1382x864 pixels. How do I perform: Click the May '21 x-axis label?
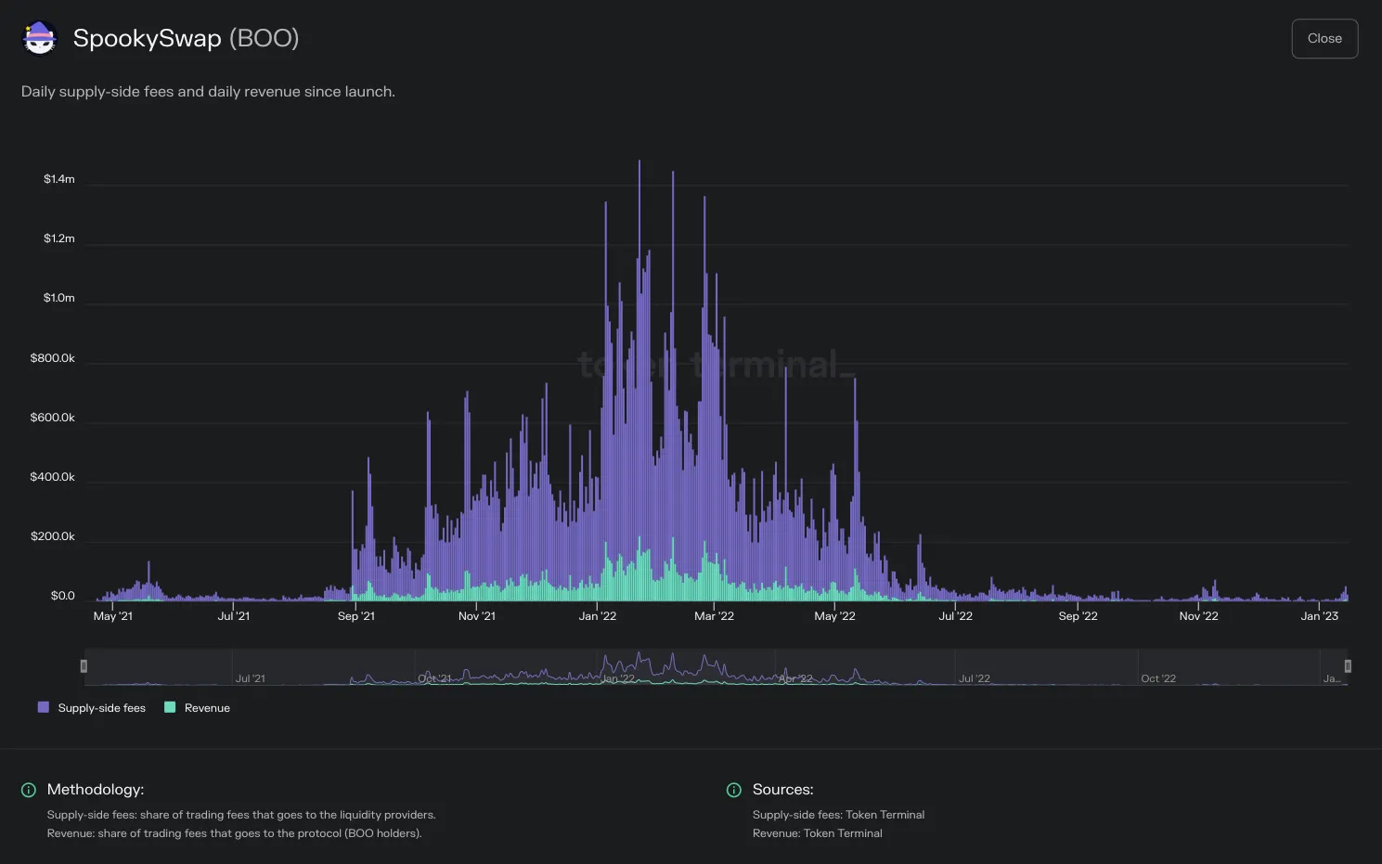point(113,616)
